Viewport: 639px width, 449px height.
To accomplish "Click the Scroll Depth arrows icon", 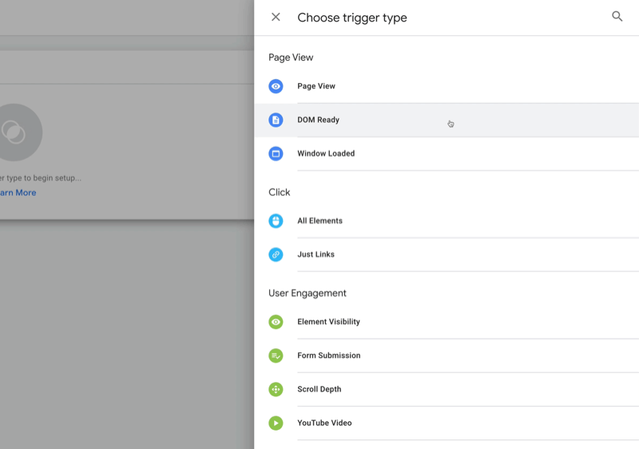I will pos(276,389).
